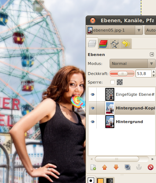Close the Ebenen, Kanäle dock window

click(x=93, y=20)
